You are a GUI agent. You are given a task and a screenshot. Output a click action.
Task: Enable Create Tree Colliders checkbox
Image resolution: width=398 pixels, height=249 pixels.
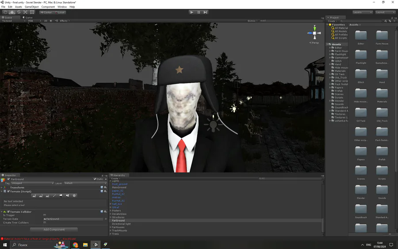(45, 222)
